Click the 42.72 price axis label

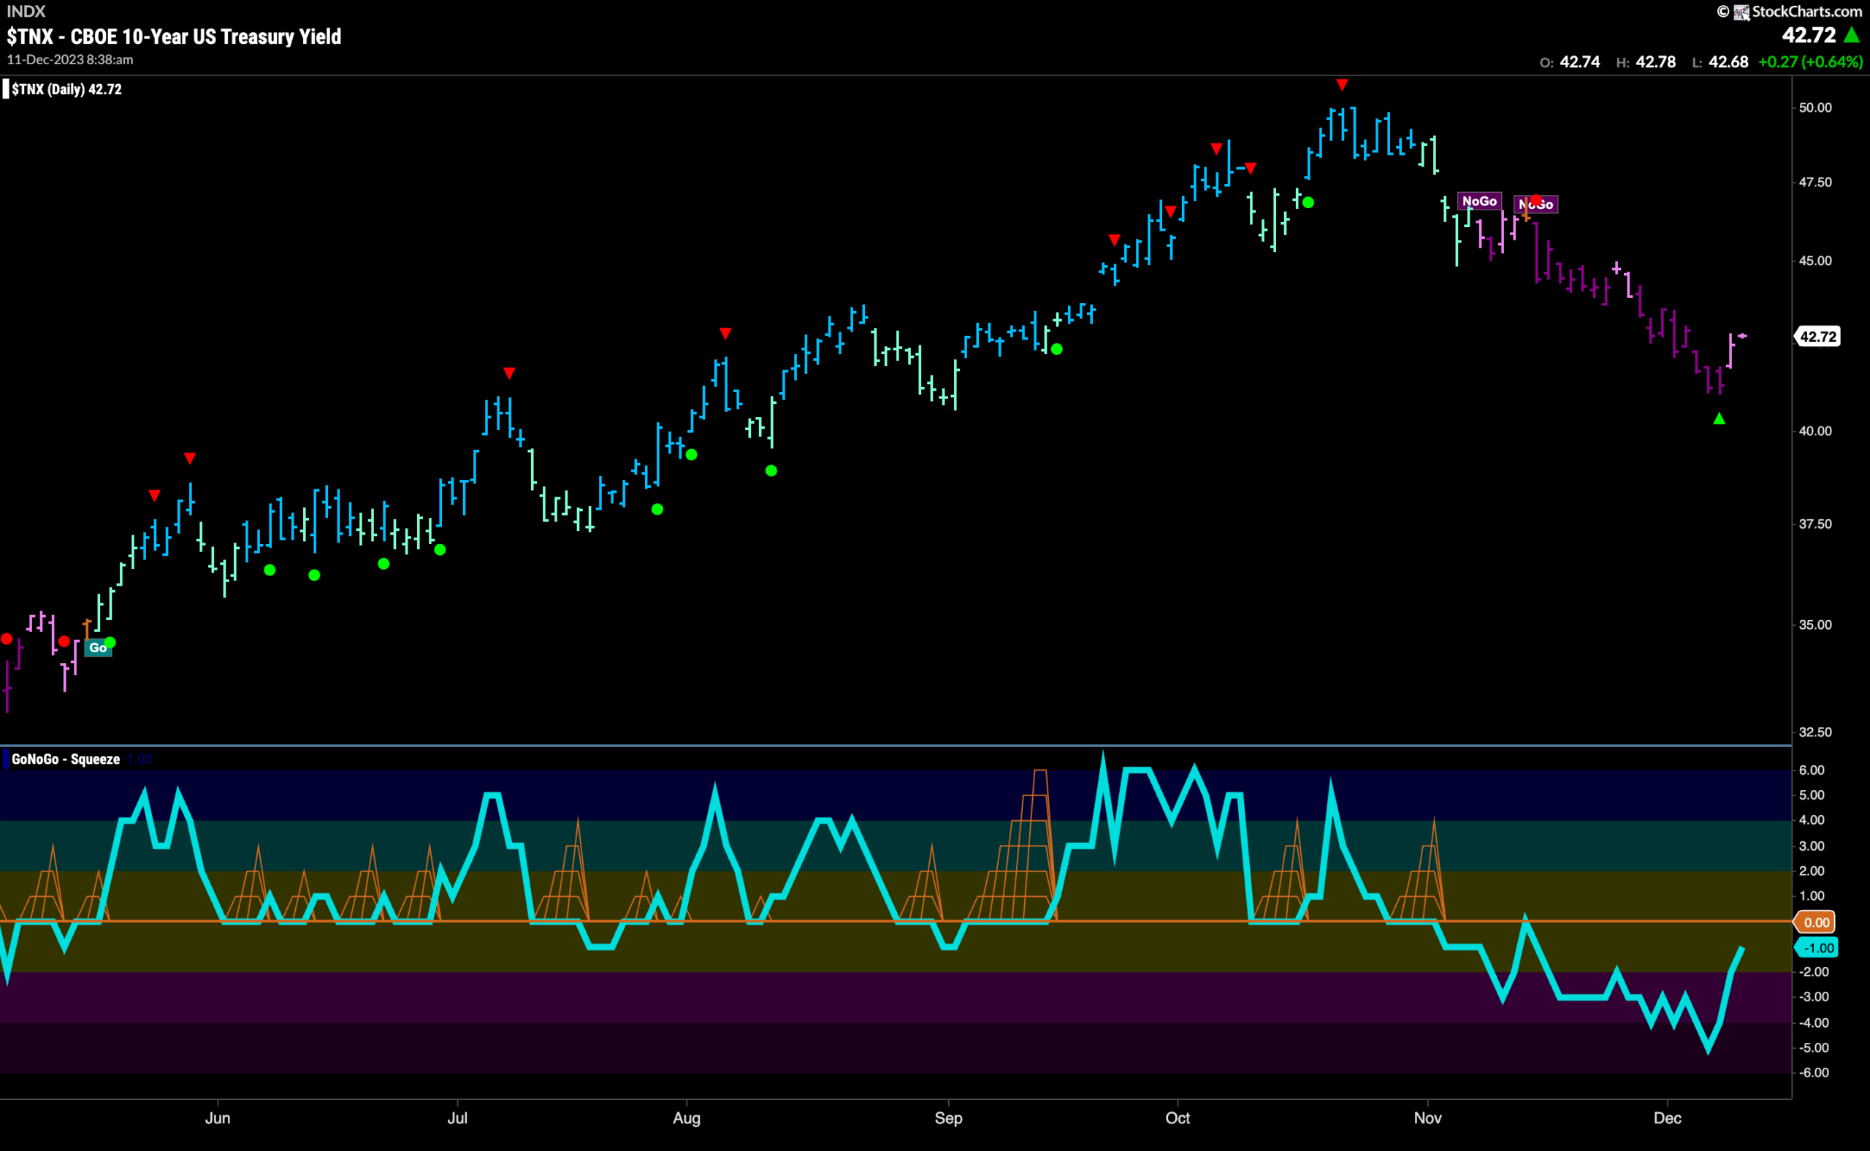click(x=1818, y=337)
